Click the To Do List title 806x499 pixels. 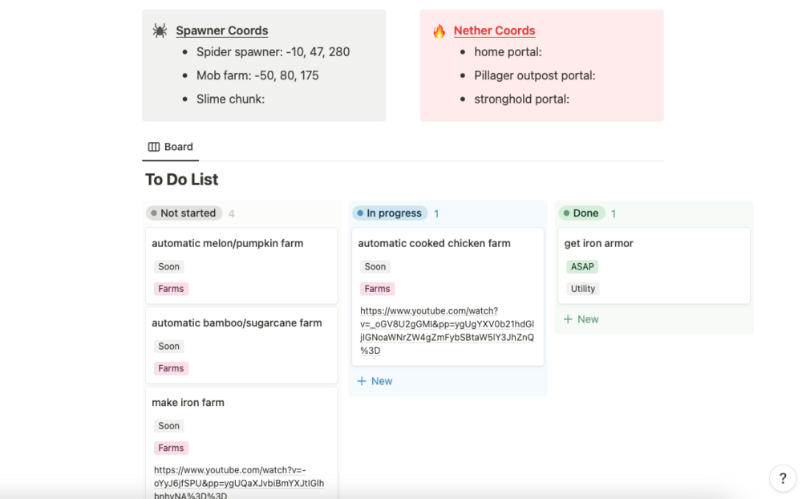pyautogui.click(x=182, y=180)
